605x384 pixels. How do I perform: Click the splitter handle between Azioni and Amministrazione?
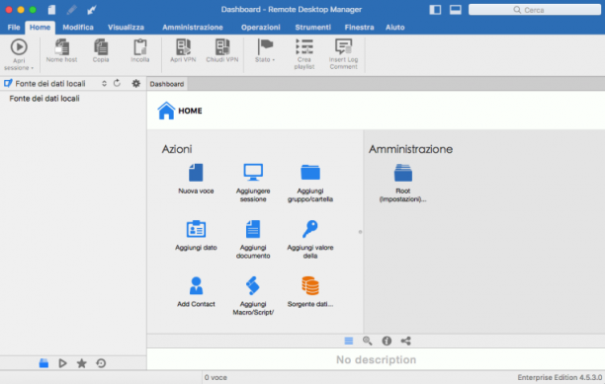pyautogui.click(x=361, y=232)
